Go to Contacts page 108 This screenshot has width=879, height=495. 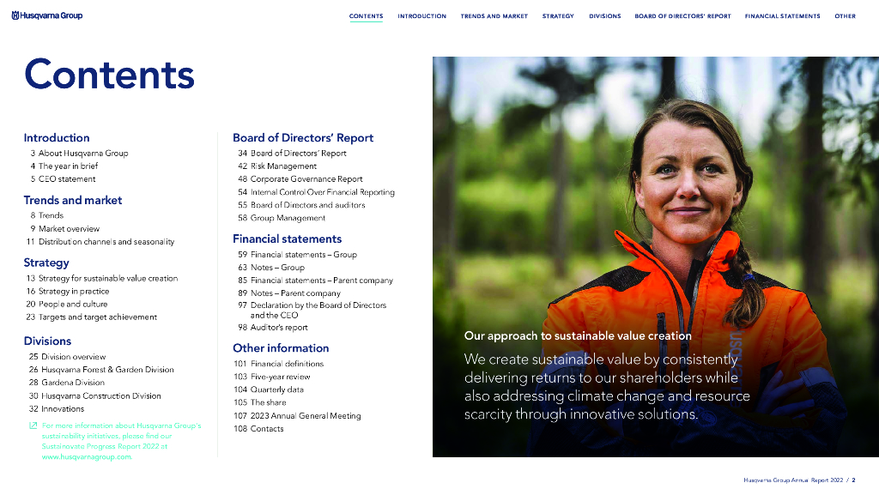click(258, 428)
